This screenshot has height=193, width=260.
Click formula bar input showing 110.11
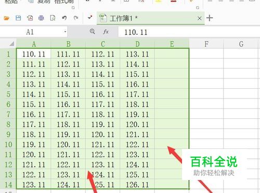(x=189, y=32)
